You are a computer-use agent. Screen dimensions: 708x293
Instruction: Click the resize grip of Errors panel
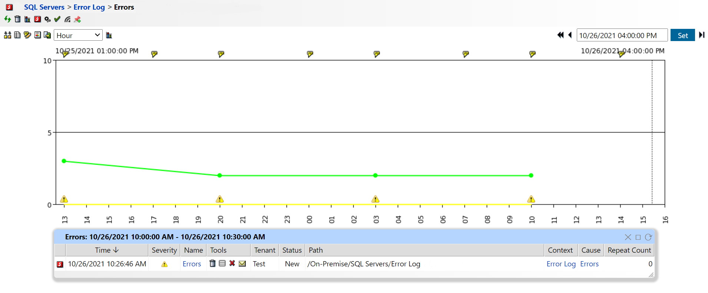coord(651,275)
